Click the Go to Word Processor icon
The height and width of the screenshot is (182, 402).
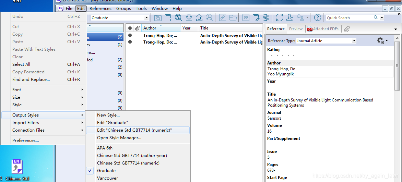(266, 18)
